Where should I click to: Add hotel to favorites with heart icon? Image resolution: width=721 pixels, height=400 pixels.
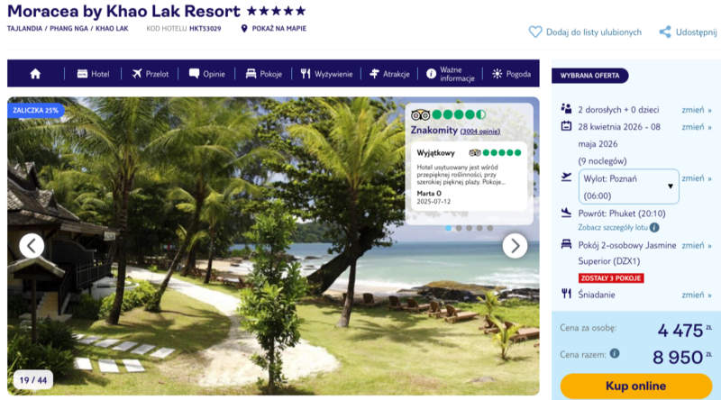click(x=535, y=32)
